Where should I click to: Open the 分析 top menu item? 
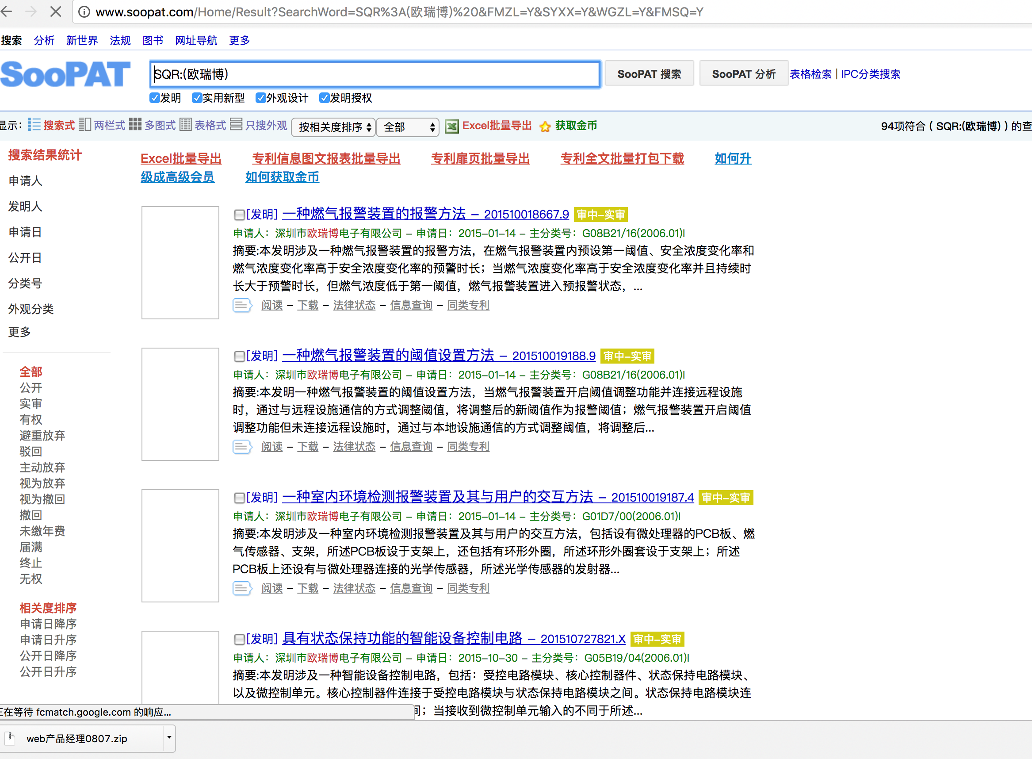pyautogui.click(x=44, y=40)
